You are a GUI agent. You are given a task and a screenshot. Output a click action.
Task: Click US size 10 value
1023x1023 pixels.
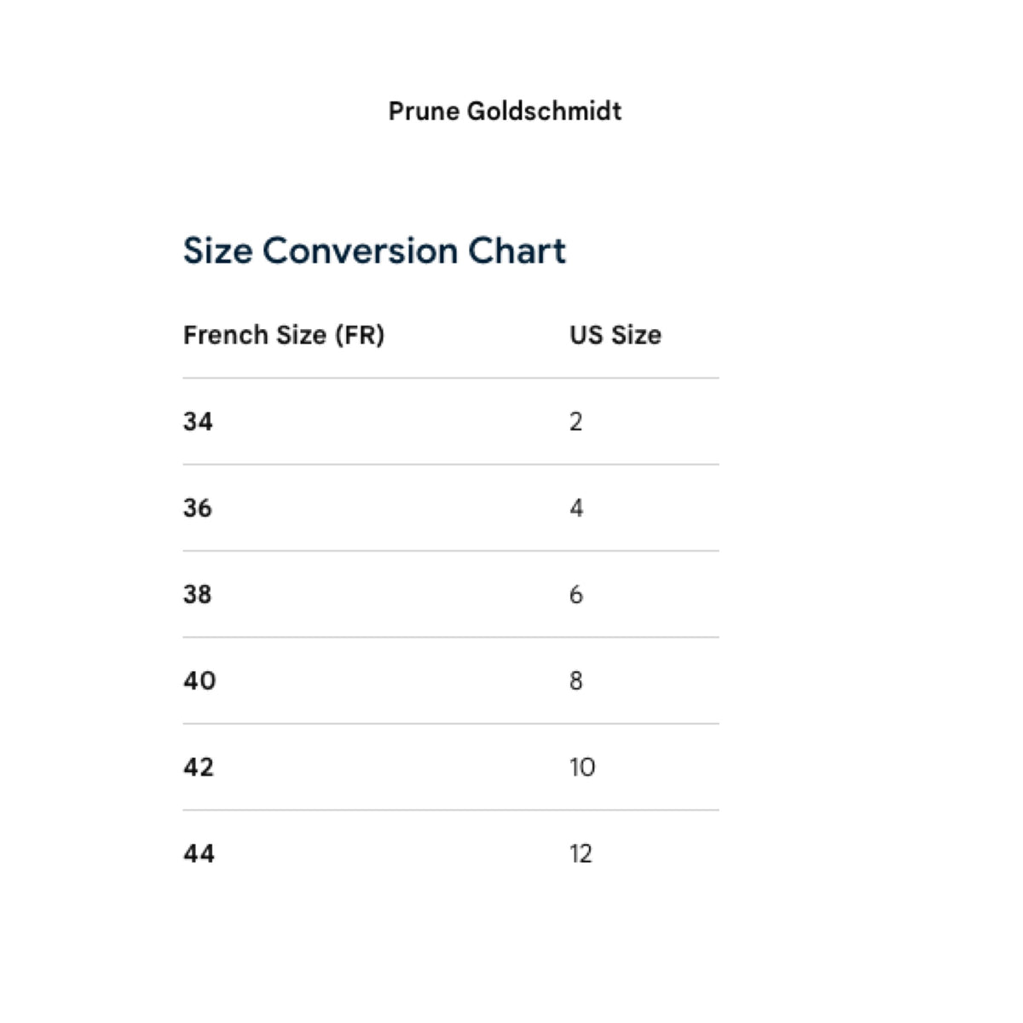tap(582, 767)
